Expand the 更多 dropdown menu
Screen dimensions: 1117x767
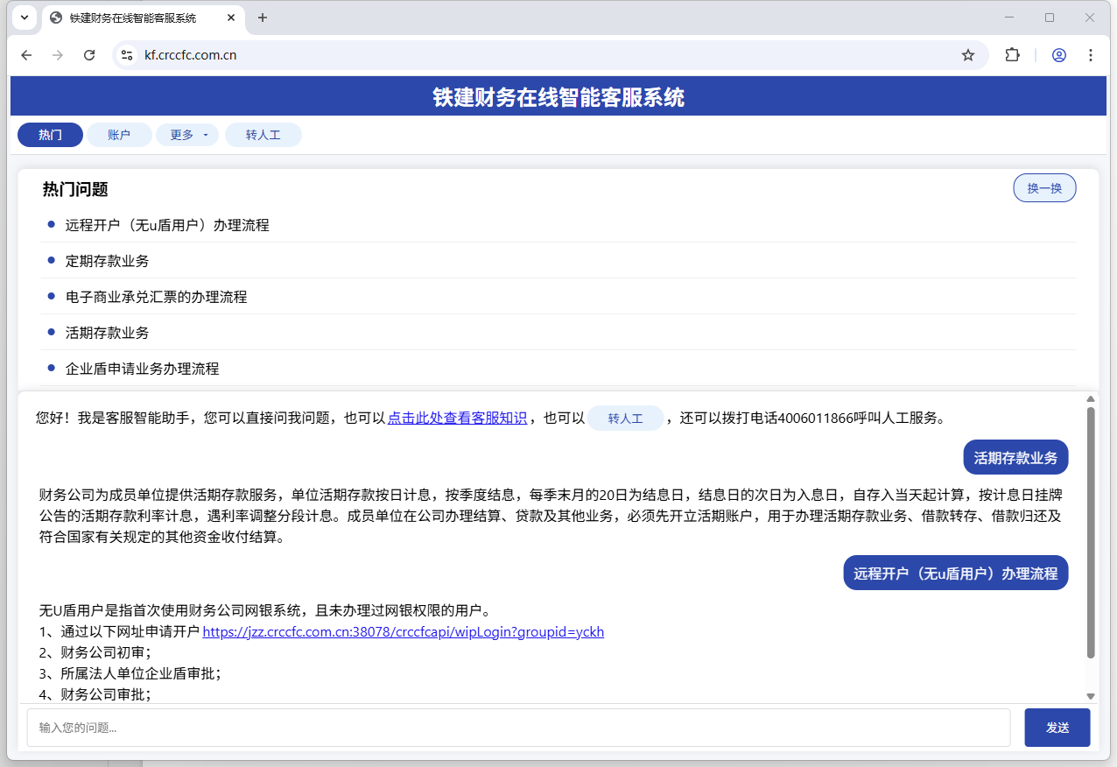click(187, 135)
